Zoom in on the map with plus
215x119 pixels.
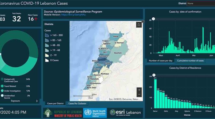(139, 90)
